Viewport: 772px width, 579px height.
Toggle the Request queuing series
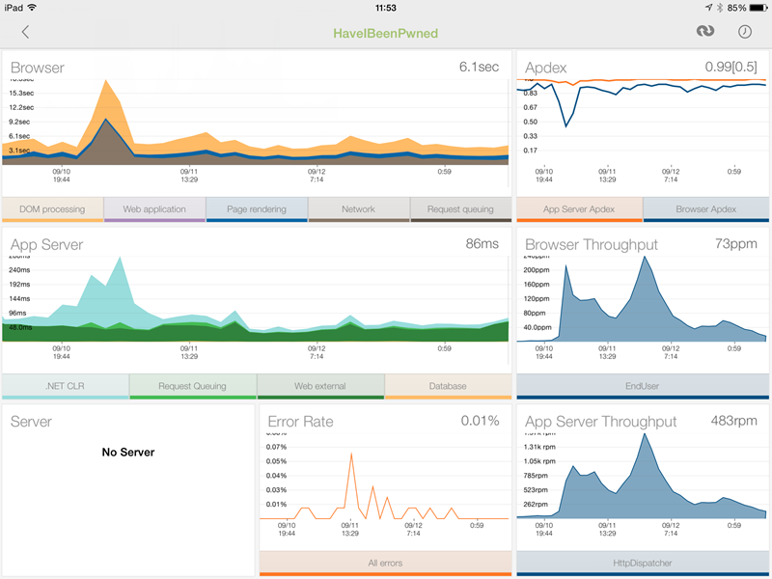point(460,208)
